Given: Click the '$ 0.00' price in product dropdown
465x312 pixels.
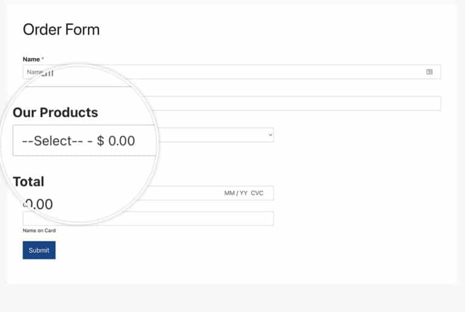Looking at the screenshot, I should click(x=116, y=141).
